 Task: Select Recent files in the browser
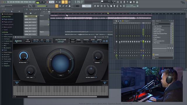[x=7, y=17]
